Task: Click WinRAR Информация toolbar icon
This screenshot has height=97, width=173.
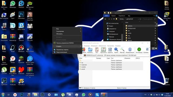Action: tap(130, 50)
